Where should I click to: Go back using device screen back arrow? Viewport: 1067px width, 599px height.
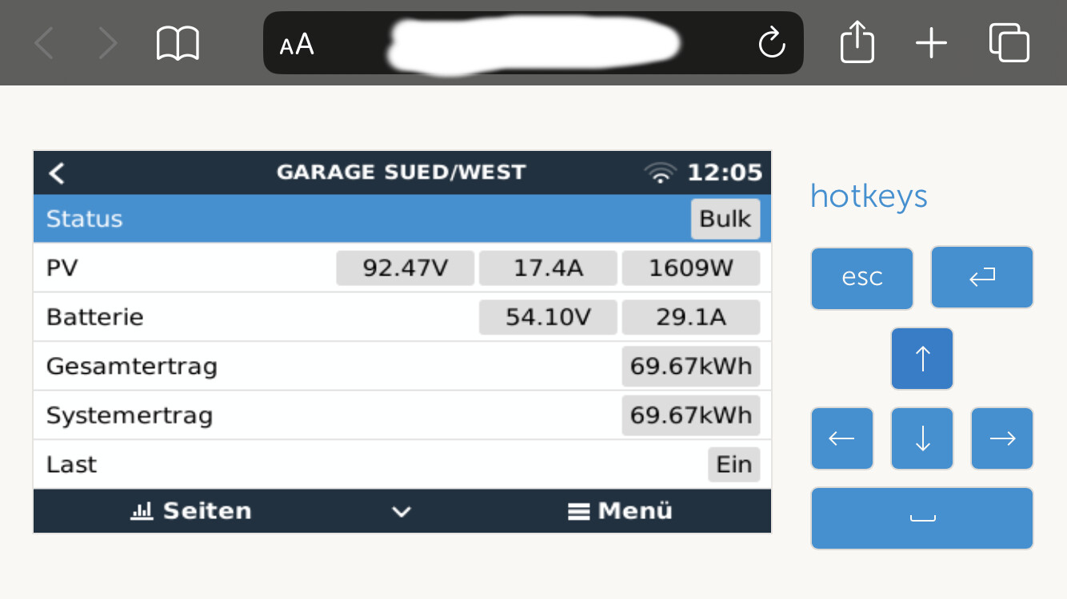tap(56, 173)
